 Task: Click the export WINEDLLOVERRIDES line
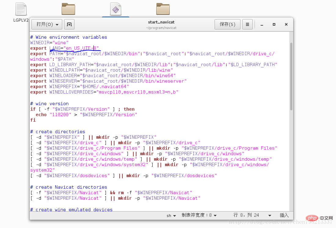click(104, 92)
